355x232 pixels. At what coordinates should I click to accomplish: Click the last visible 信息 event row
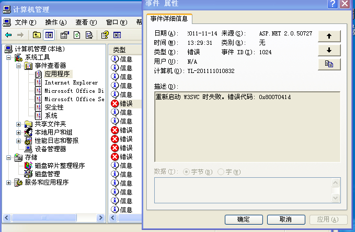click(x=125, y=210)
